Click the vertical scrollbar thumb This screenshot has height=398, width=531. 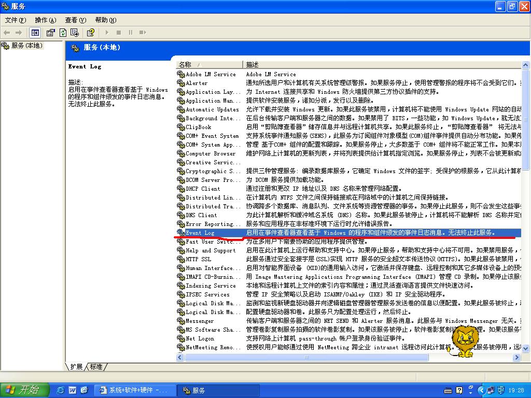click(x=525, y=120)
